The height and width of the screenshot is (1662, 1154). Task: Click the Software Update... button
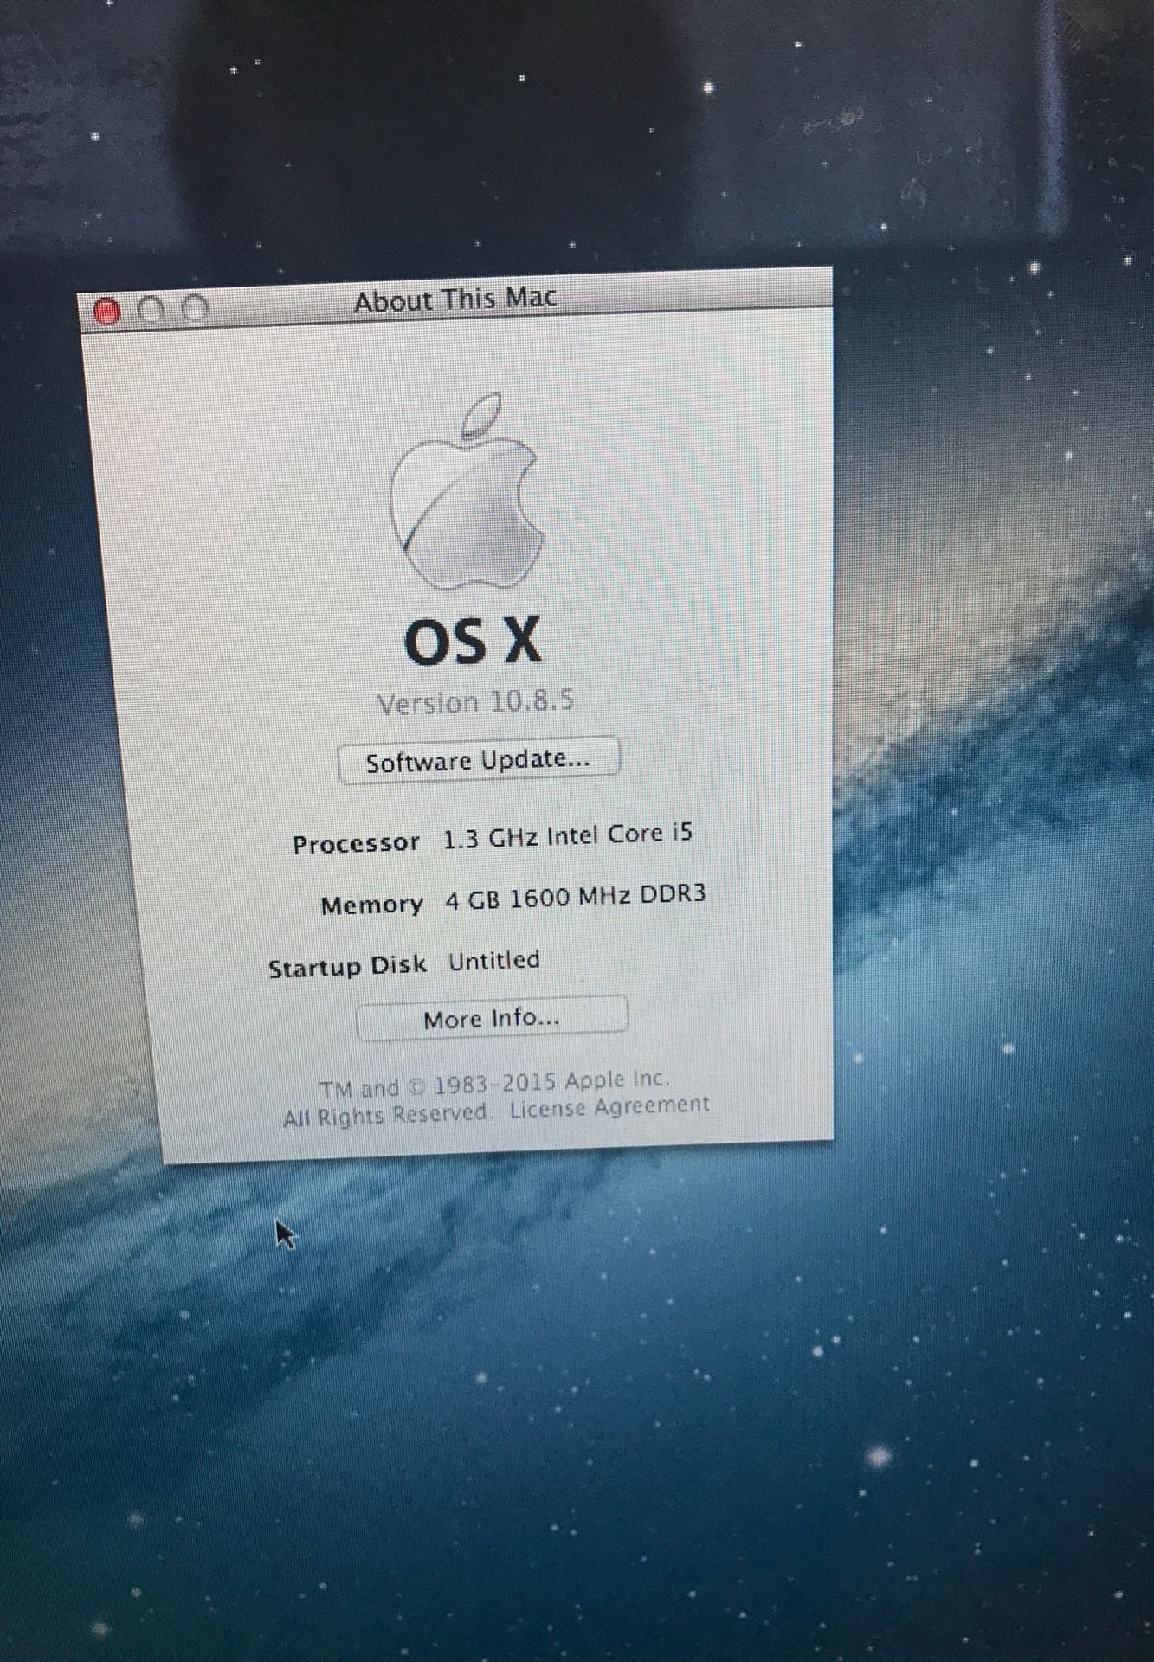coord(478,760)
